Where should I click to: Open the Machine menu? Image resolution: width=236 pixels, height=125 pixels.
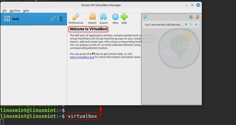coord(15,10)
